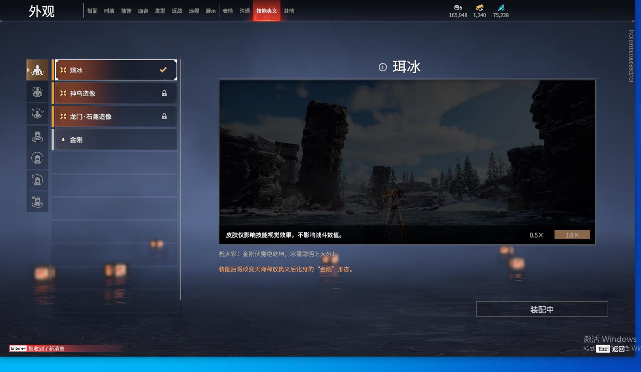Select the default 金刚 skin row
The height and width of the screenshot is (372, 641).
pyautogui.click(x=114, y=139)
